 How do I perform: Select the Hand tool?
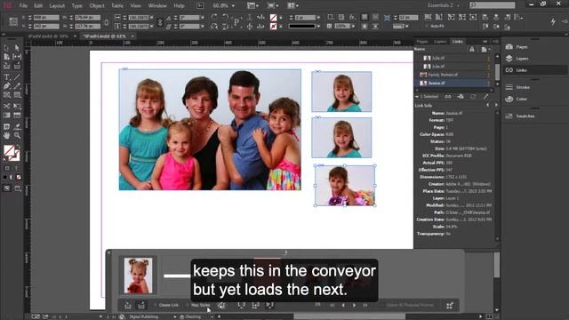(x=6, y=135)
